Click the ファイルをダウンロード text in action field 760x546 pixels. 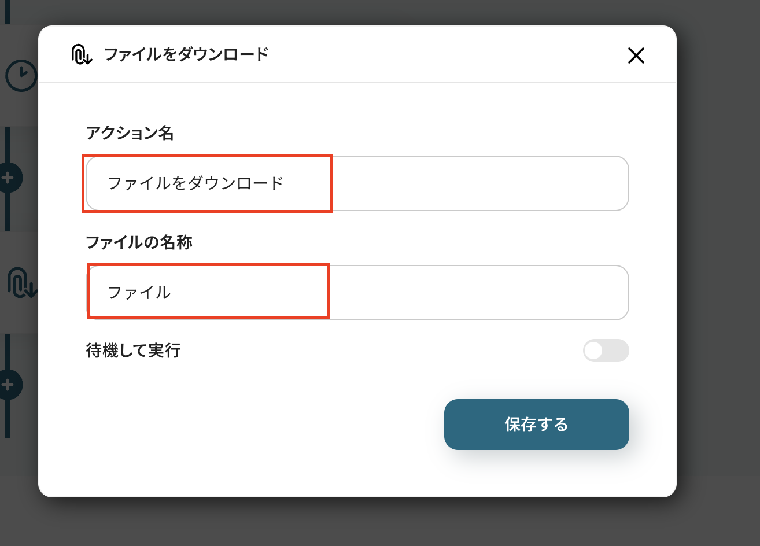(x=195, y=183)
